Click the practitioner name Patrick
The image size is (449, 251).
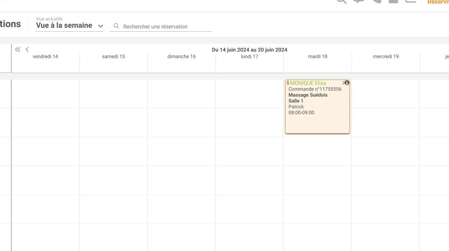coord(296,107)
